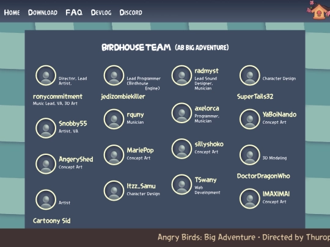Open the Home page

click(12, 13)
